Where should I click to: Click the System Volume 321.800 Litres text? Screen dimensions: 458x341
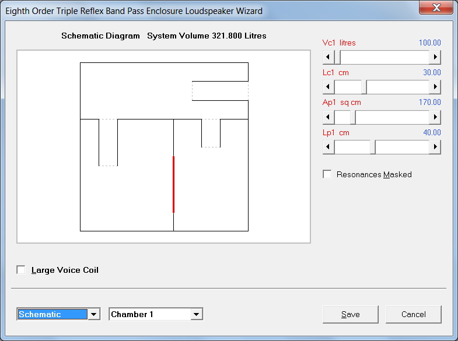[x=207, y=36]
